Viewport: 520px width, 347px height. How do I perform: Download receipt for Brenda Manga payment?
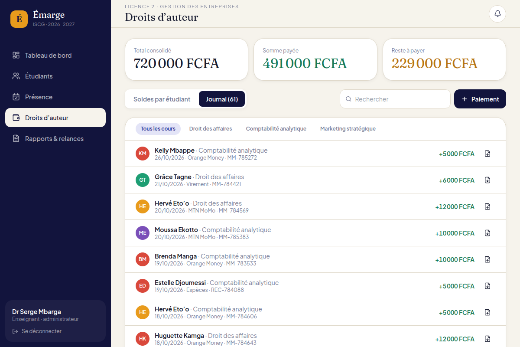[487, 259]
